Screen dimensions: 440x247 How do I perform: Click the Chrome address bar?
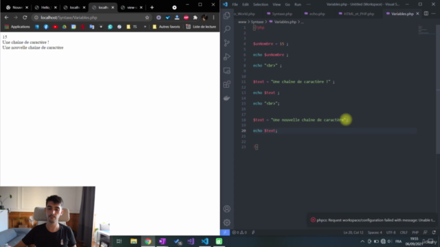(x=91, y=17)
